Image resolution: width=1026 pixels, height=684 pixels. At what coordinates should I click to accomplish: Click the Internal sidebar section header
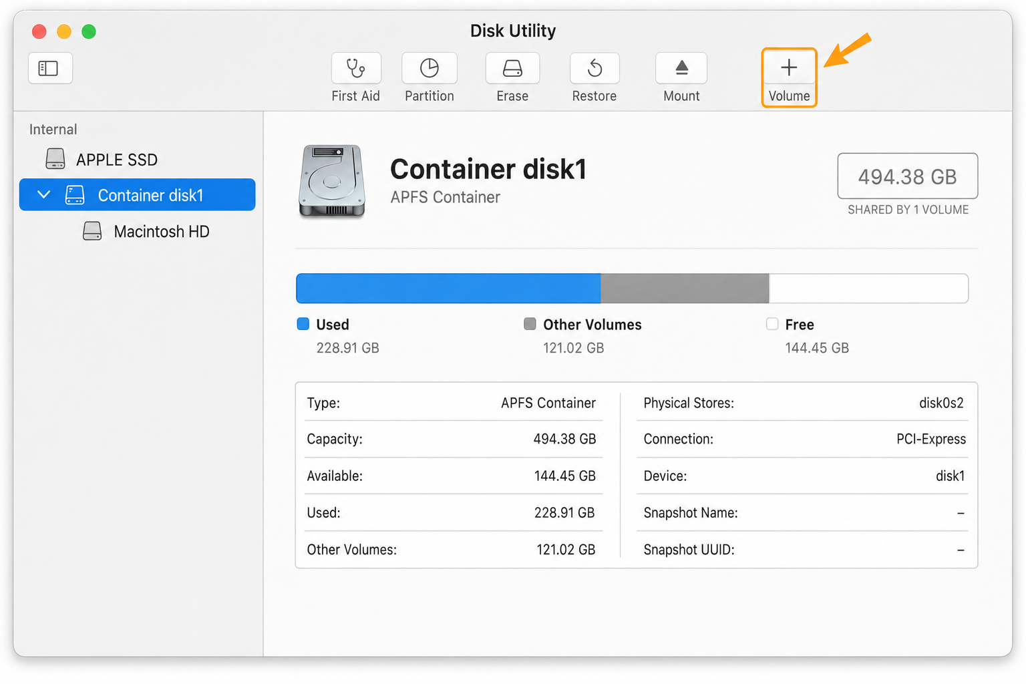tap(53, 130)
